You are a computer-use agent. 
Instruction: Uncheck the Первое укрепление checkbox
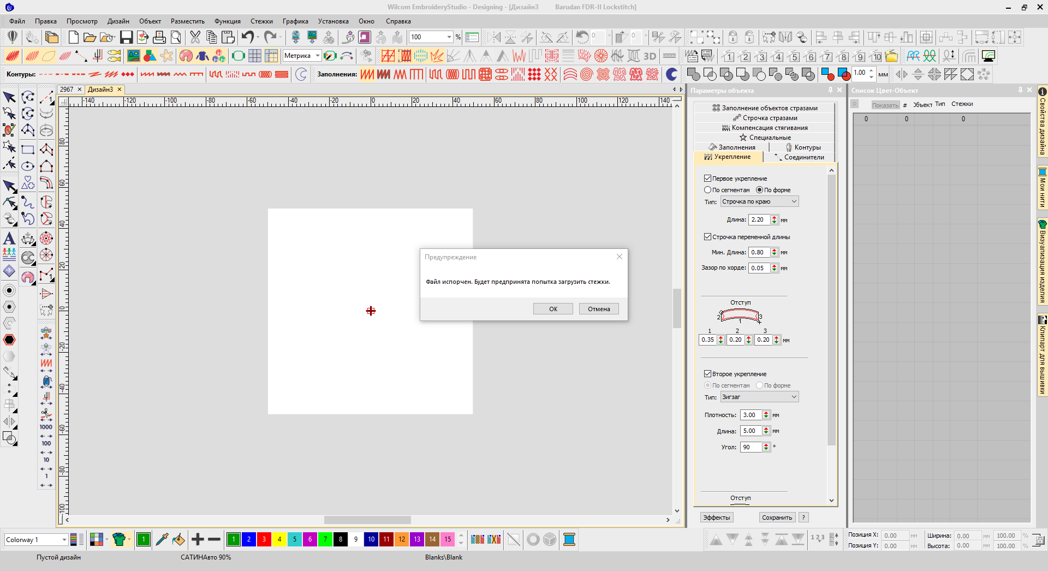(x=707, y=179)
